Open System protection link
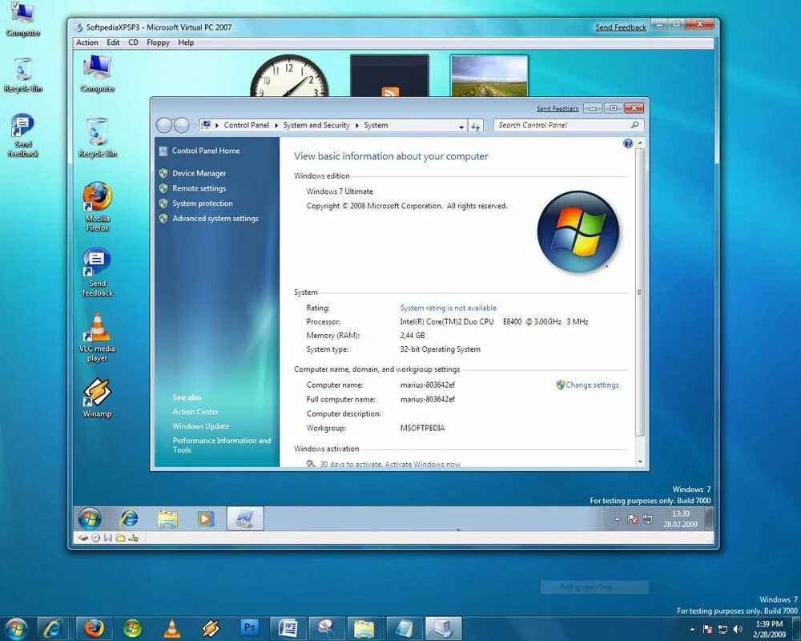Screen dimensions: 801x641 [203, 203]
